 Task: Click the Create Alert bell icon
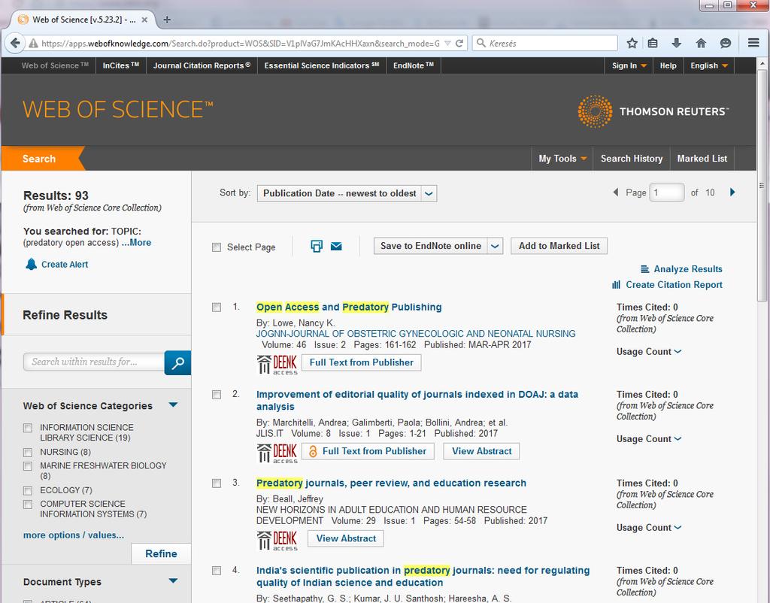coord(31,264)
